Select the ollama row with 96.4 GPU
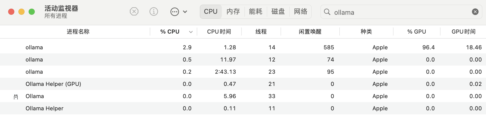486x122 pixels. click(x=243, y=47)
